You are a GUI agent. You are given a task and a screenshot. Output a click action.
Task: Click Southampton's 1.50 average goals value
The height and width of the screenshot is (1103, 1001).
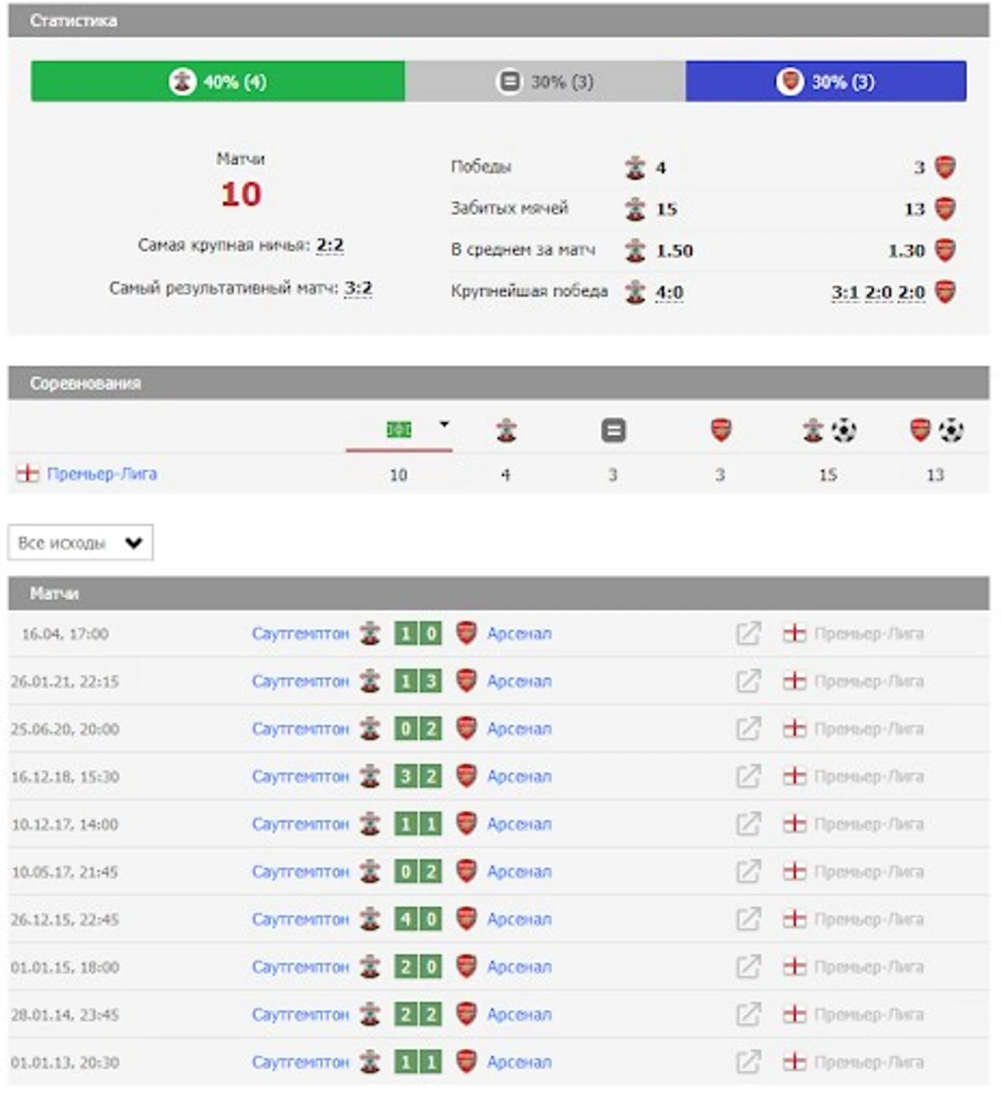coord(675,250)
